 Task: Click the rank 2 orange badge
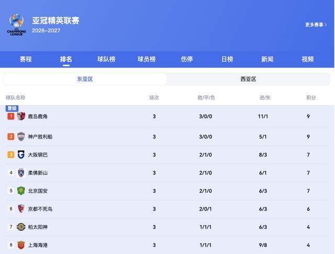point(11,137)
